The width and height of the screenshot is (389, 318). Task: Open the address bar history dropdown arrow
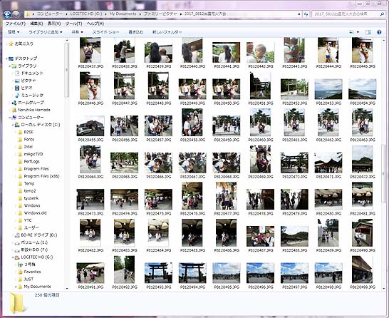click(x=299, y=14)
